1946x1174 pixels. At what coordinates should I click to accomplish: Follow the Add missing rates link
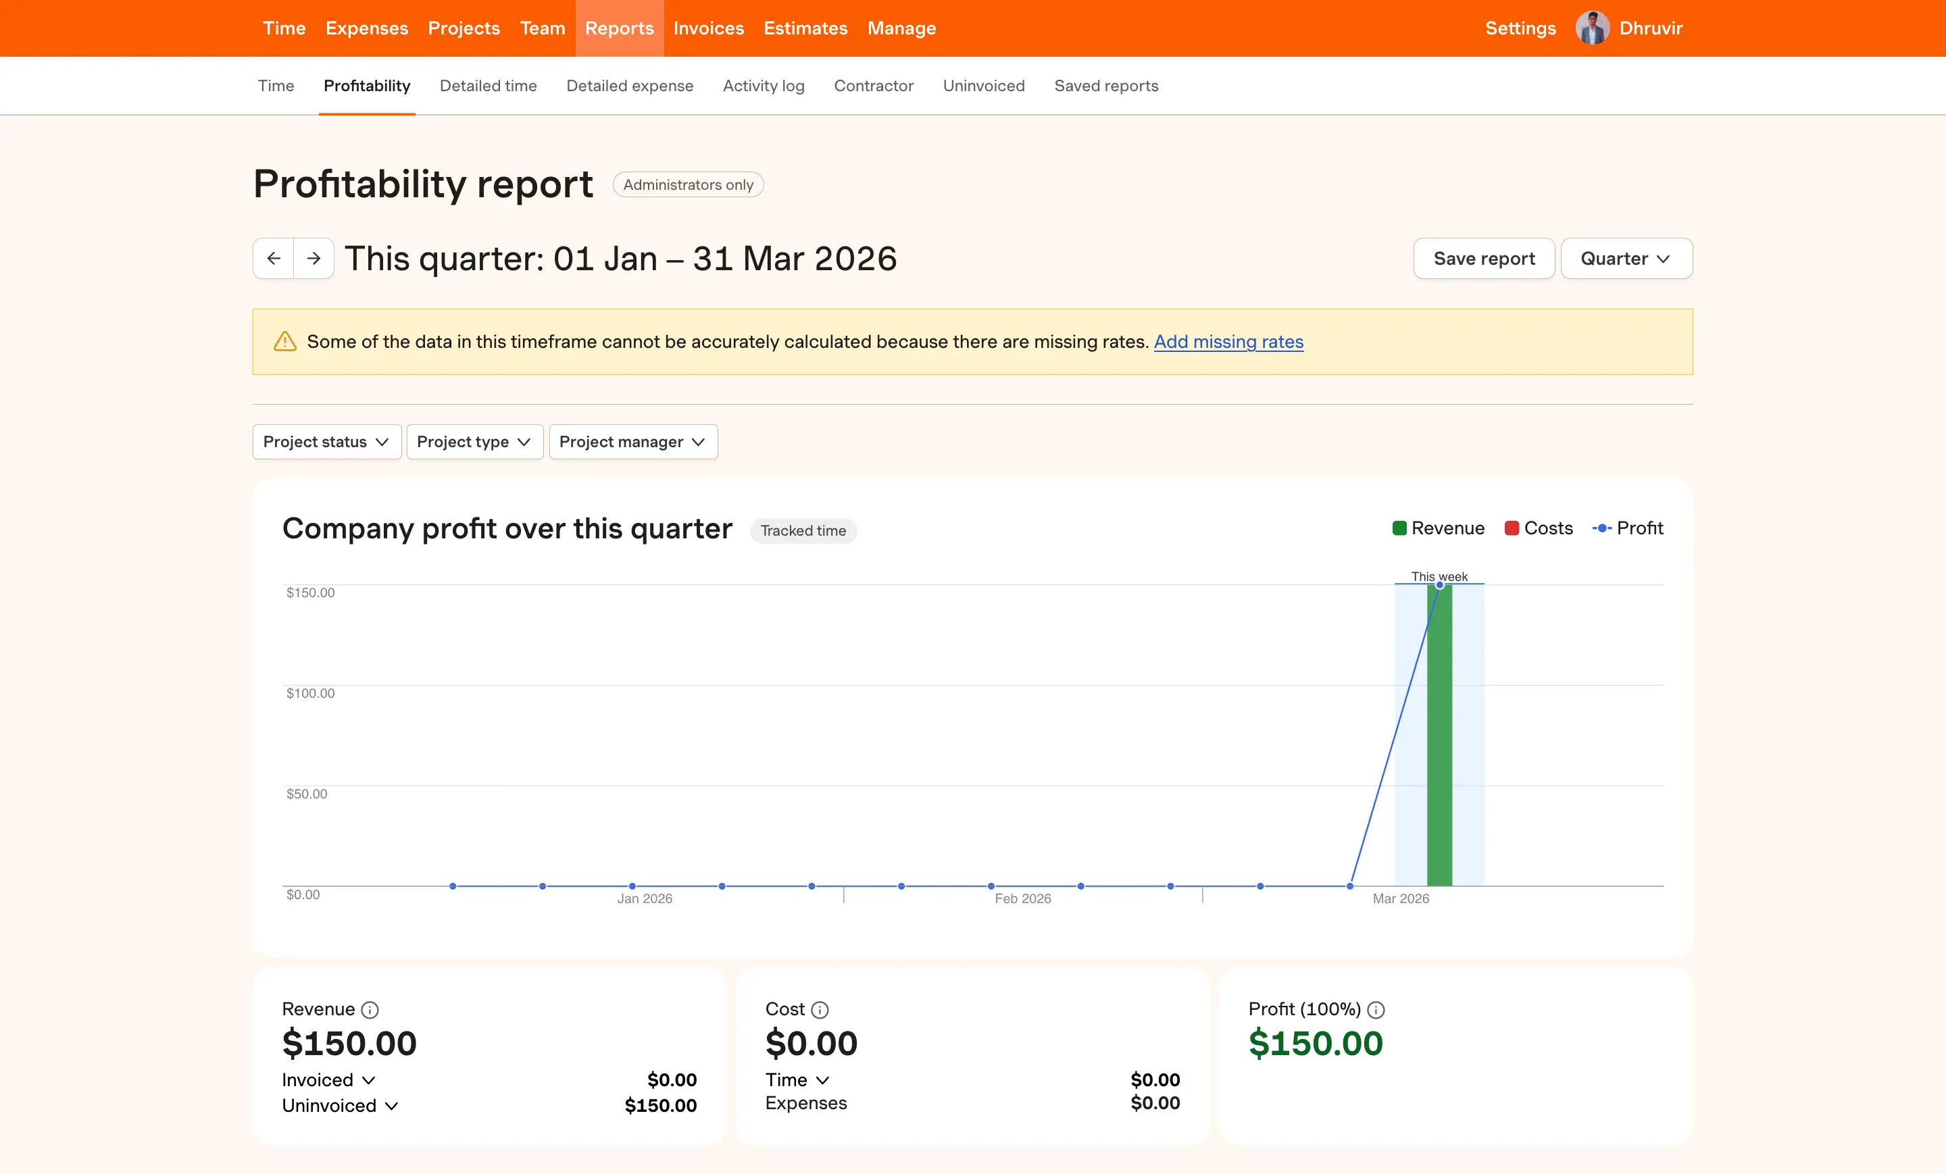pyautogui.click(x=1228, y=342)
